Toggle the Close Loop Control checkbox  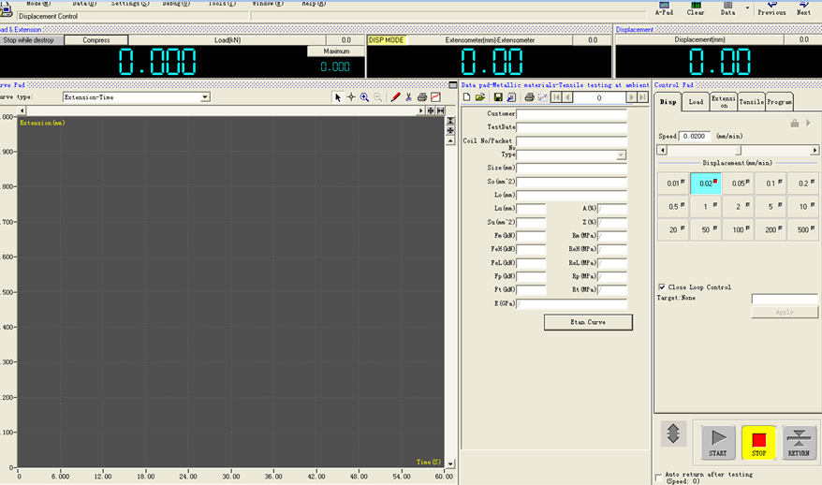pos(662,287)
